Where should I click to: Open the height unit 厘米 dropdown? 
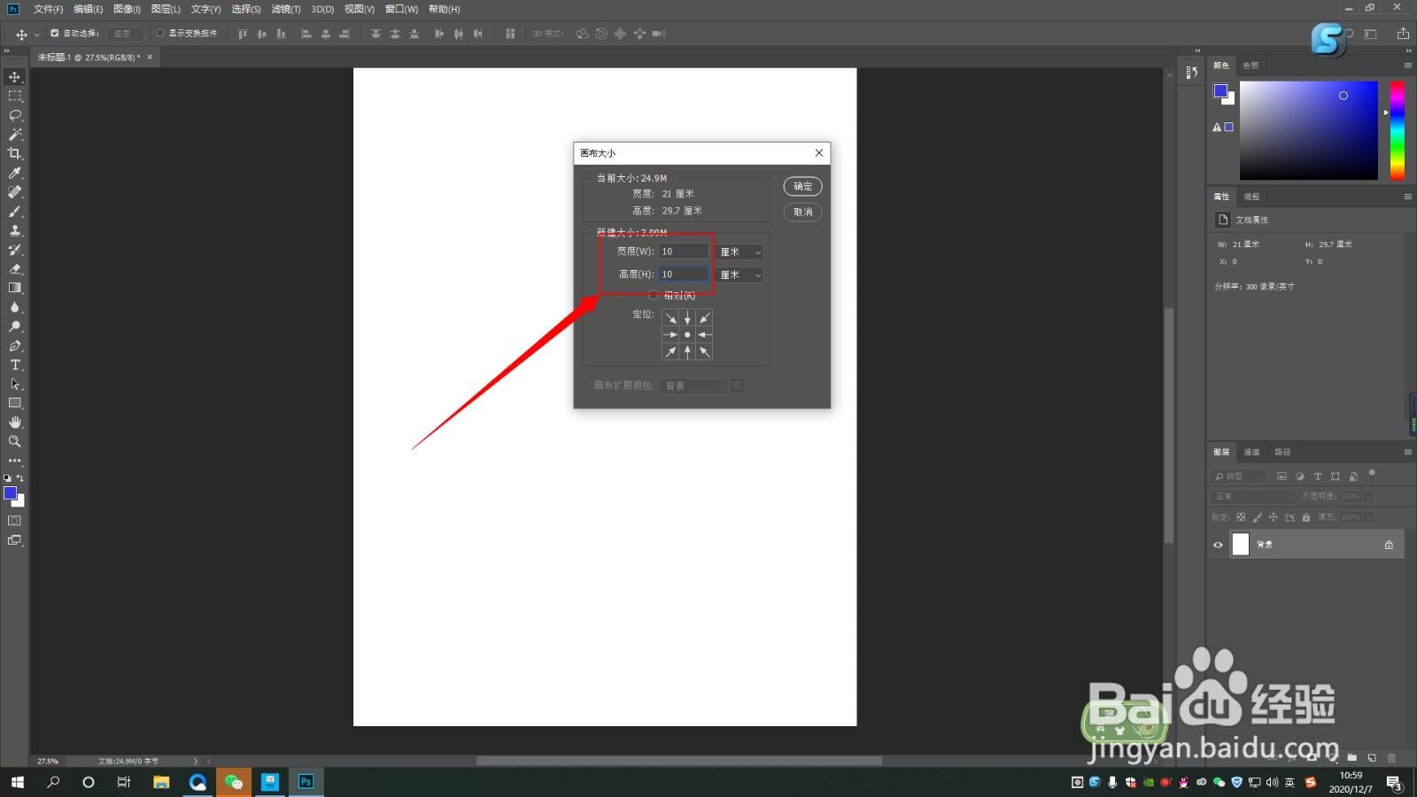pos(739,275)
